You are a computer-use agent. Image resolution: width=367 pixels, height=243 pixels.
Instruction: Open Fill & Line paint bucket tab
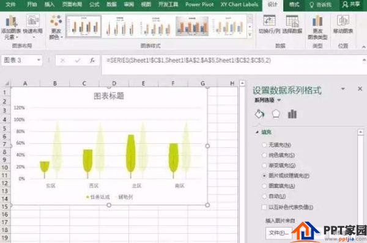point(259,114)
